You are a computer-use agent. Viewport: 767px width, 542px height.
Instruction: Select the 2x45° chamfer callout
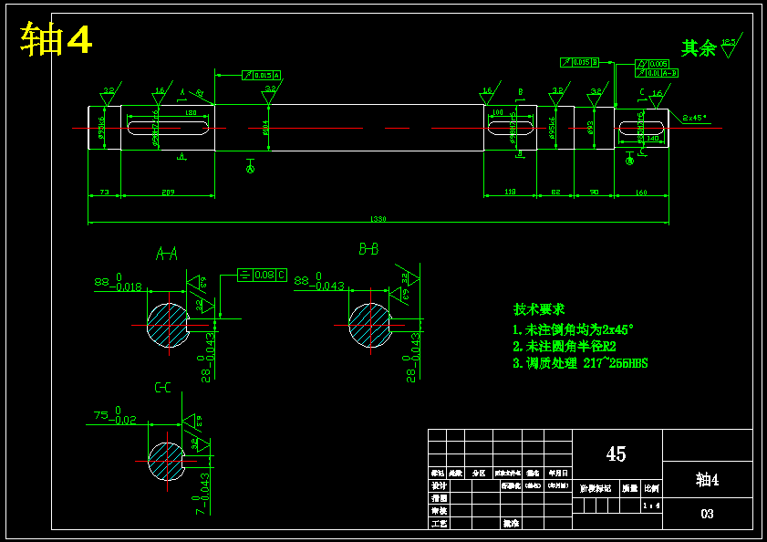tap(695, 118)
